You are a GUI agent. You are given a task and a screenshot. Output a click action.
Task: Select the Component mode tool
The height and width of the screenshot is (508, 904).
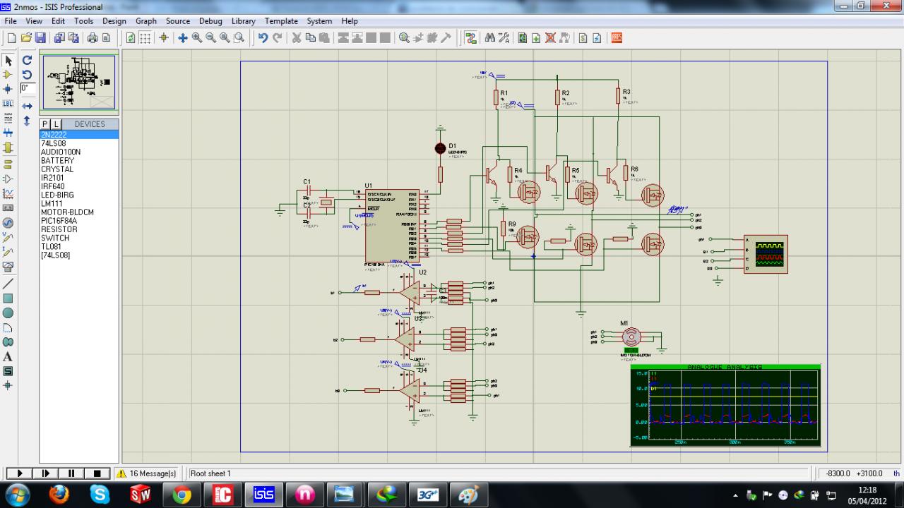[x=8, y=75]
